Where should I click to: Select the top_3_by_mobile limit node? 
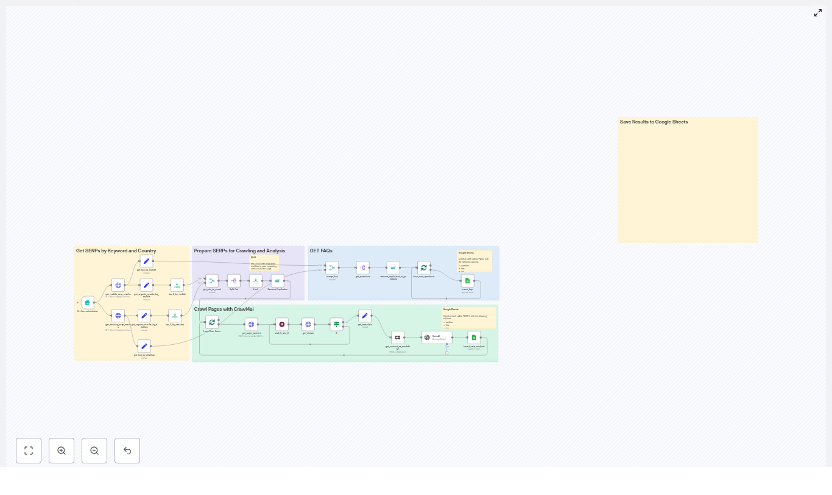click(x=177, y=285)
